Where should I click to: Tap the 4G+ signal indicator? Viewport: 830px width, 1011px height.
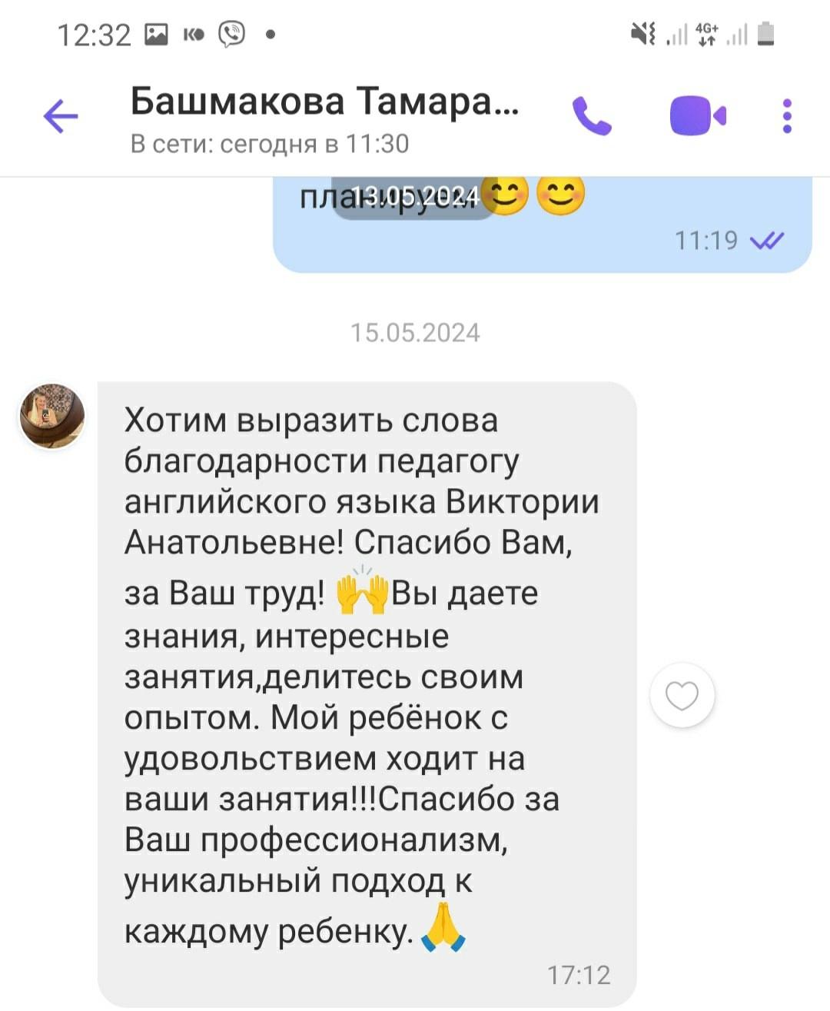point(706,34)
